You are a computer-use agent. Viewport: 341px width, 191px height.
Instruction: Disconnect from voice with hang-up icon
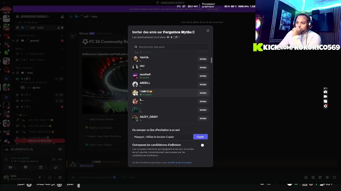[60, 159]
